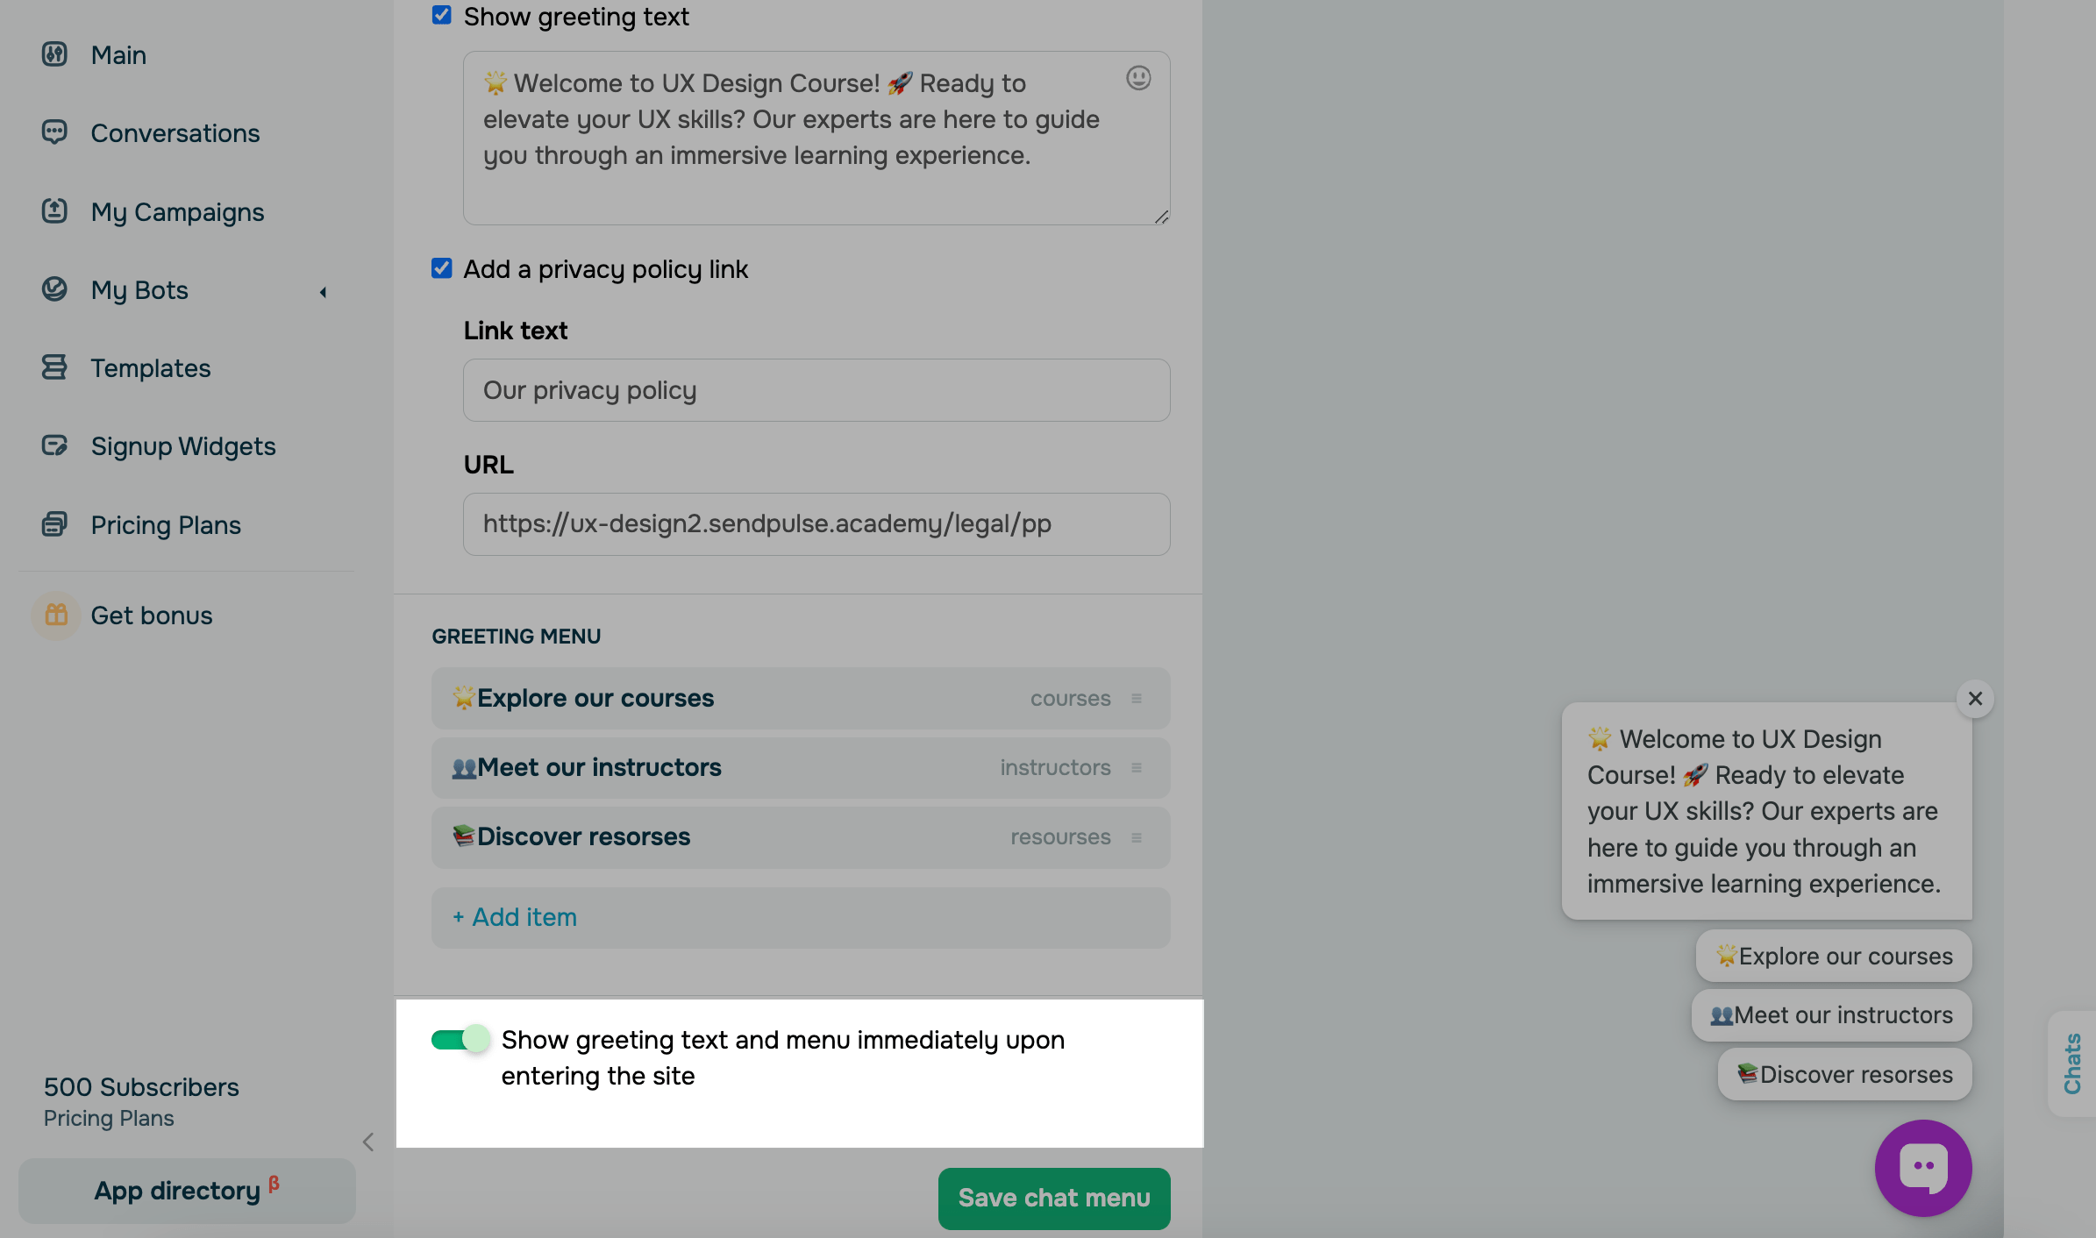Open the emoji picker in greeting text
This screenshot has width=2096, height=1238.
pyautogui.click(x=1138, y=79)
